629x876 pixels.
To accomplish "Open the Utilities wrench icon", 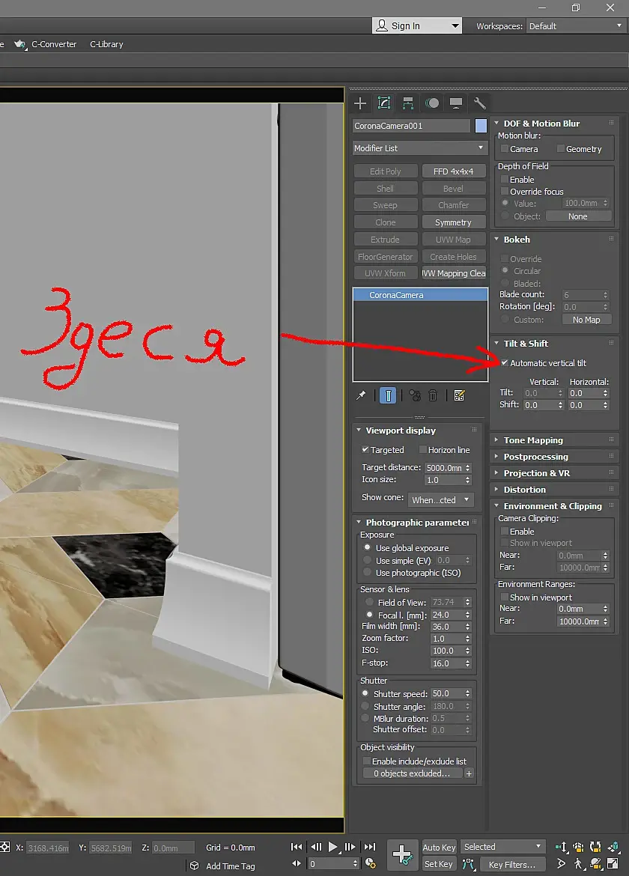I will pyautogui.click(x=479, y=103).
